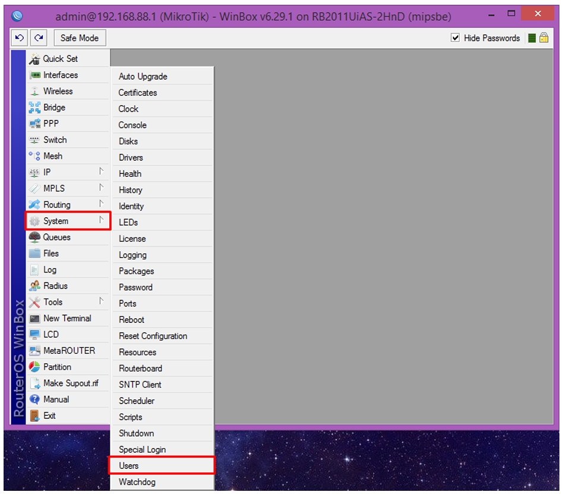The image size is (563, 495).
Task: Open the Manual help icon
Action: [34, 399]
